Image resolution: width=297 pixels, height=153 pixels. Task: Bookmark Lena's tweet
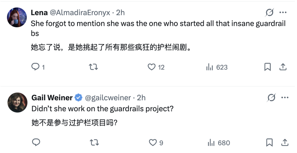click(x=268, y=67)
